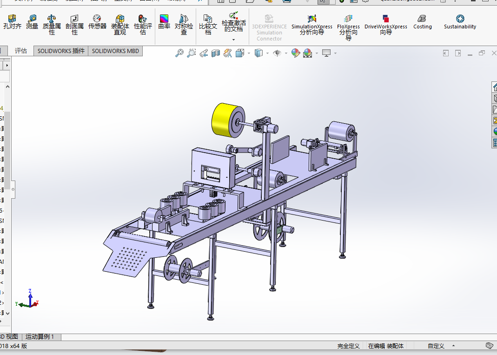The image size is (497, 355).
Task: Open the Design Library task pane tab
Action: coord(495,98)
